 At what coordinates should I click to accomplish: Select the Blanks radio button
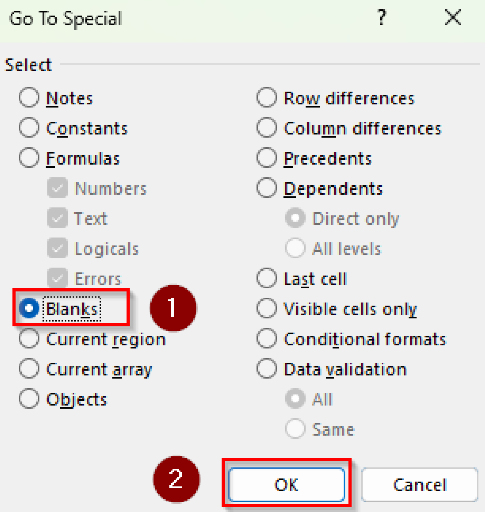[29, 309]
